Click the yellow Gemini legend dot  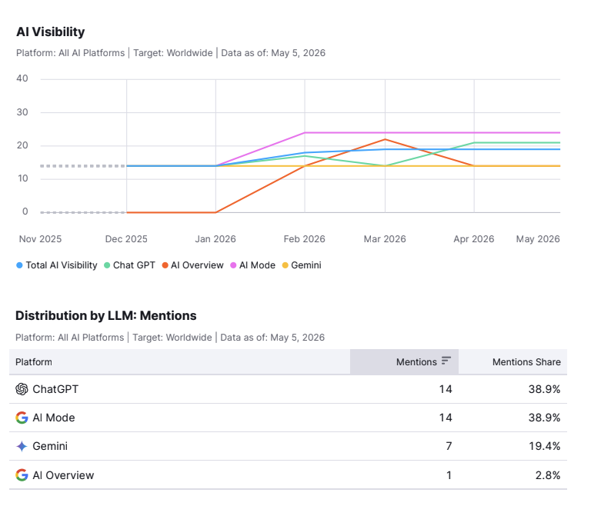(x=285, y=265)
